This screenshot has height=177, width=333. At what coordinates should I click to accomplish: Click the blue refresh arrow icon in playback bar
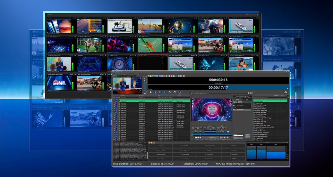coord(175,92)
